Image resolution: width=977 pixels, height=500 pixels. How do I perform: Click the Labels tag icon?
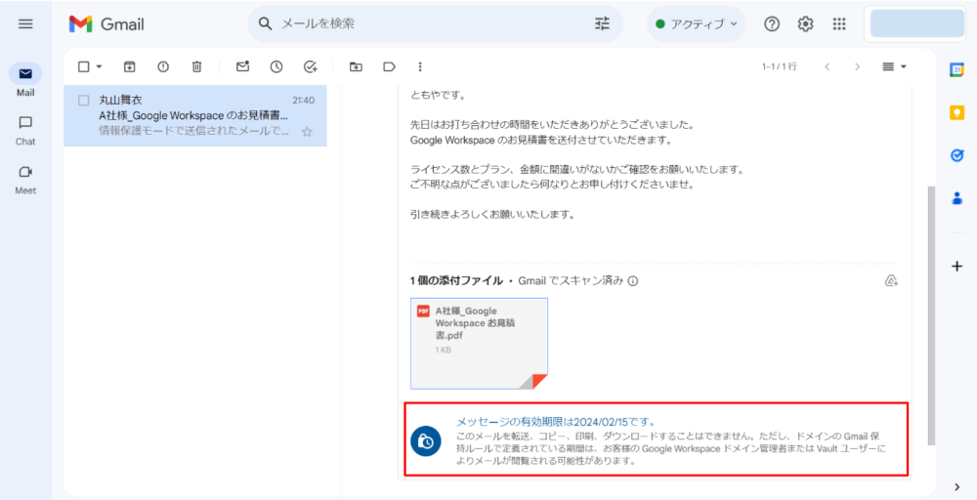point(390,66)
